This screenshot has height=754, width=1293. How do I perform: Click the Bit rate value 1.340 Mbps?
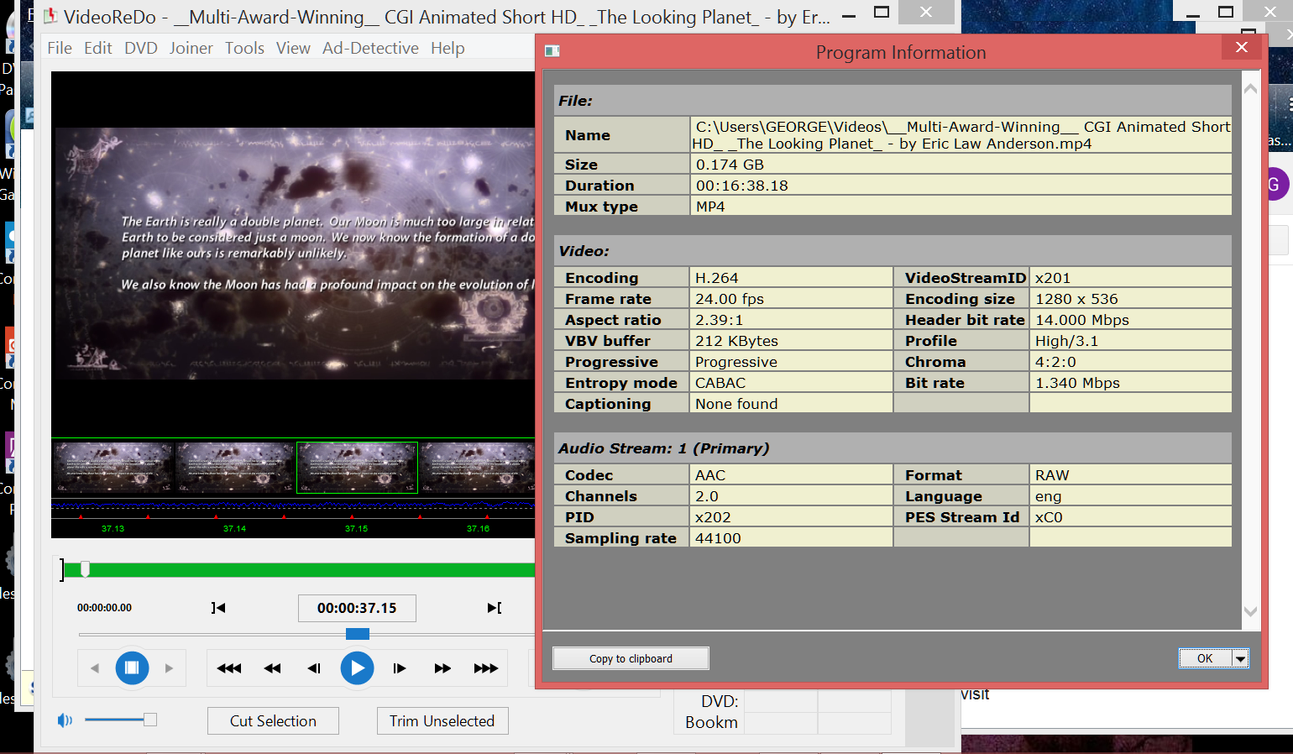click(1130, 383)
